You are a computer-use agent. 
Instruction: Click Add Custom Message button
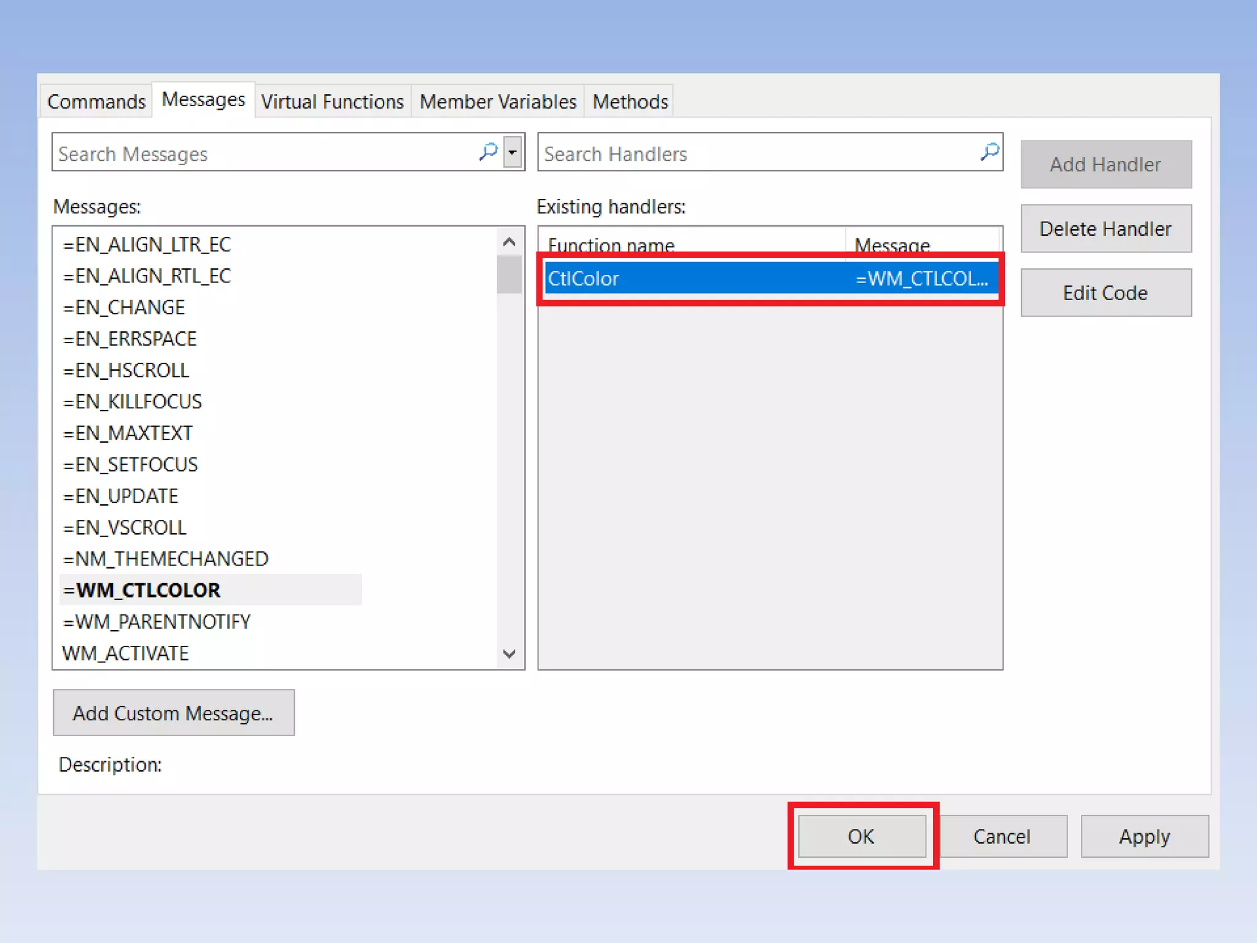tap(173, 713)
